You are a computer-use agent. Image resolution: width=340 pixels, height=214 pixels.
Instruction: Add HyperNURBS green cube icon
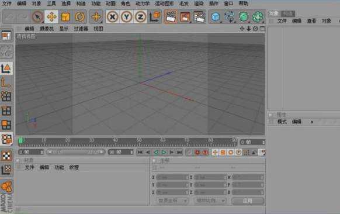tap(244, 17)
